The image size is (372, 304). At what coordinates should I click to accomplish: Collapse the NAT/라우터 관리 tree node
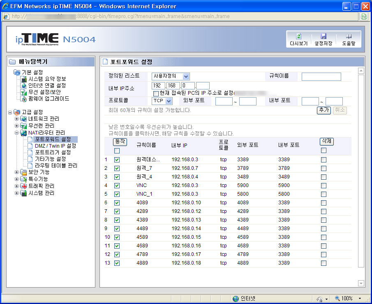pyautogui.click(x=16, y=133)
